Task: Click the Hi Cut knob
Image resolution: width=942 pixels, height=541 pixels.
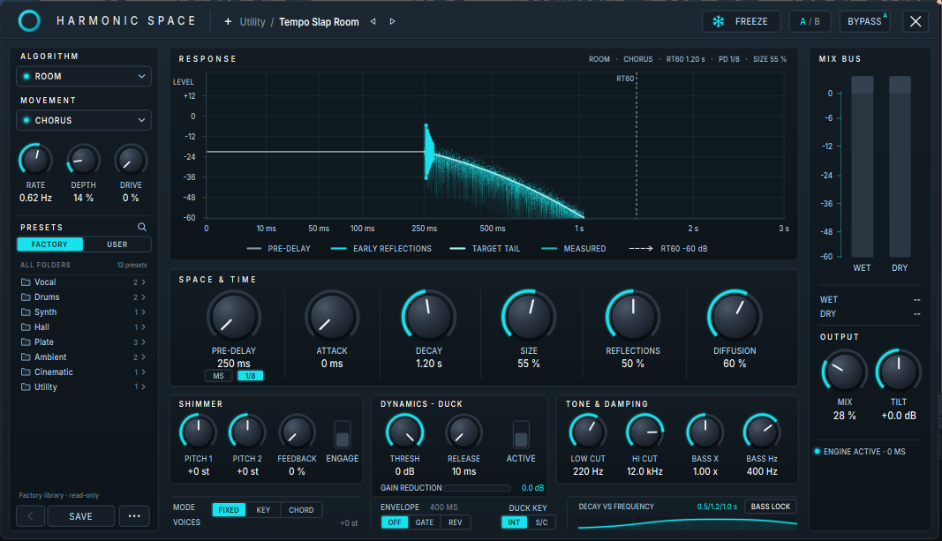Action: (644, 432)
